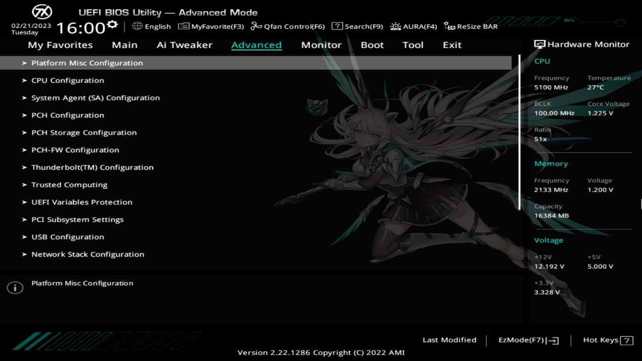Toggle the ReSize BAR option
Screen dimensions: 642x361
tap(471, 26)
